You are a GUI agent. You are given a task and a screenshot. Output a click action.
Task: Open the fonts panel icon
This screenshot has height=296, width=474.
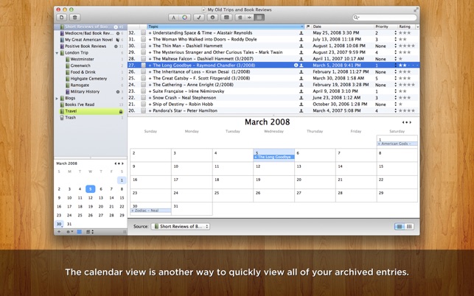[x=173, y=18]
